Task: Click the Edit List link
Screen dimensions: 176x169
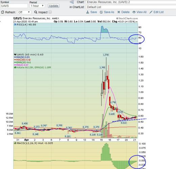Action: (x=158, y=12)
